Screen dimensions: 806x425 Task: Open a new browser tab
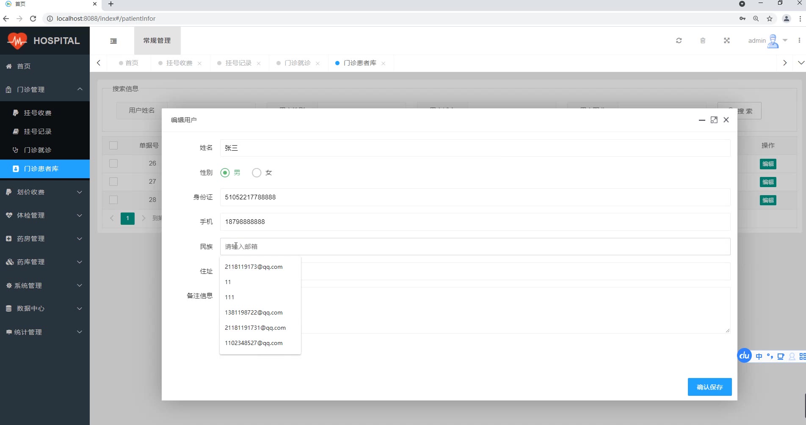click(111, 4)
